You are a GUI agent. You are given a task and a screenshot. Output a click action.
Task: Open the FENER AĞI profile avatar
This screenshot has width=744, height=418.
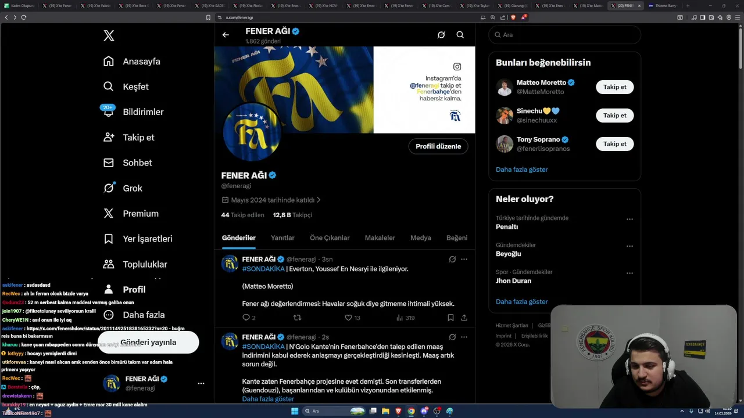click(x=252, y=133)
